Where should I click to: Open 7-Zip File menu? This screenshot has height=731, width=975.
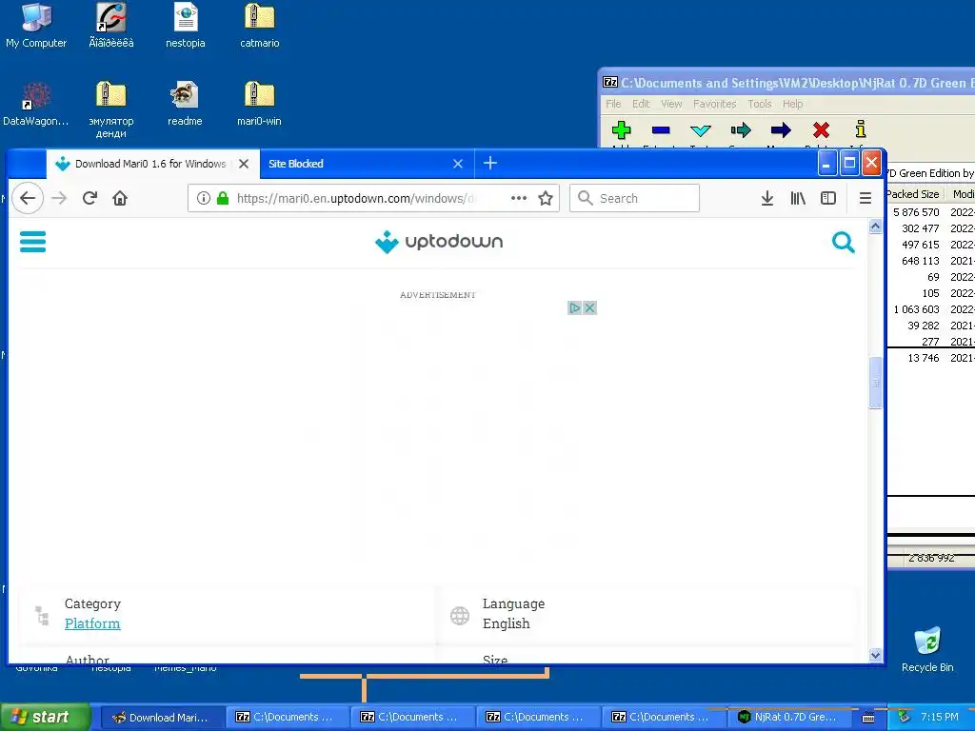pos(613,104)
